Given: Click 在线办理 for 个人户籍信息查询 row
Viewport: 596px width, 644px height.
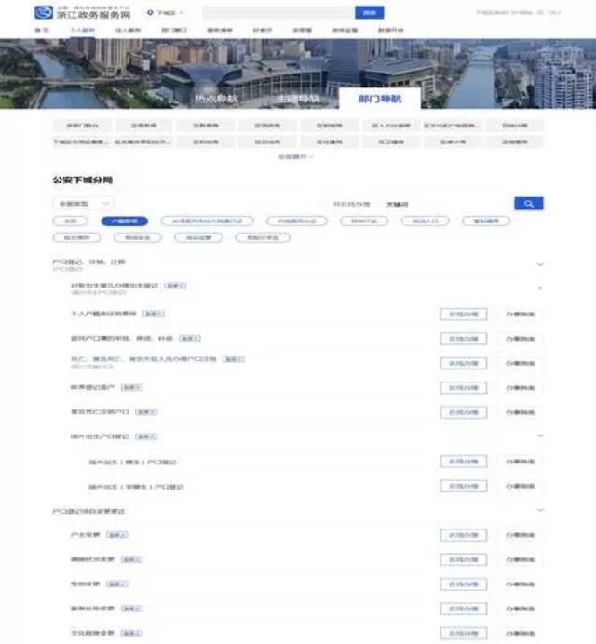Looking at the screenshot, I should click(463, 315).
